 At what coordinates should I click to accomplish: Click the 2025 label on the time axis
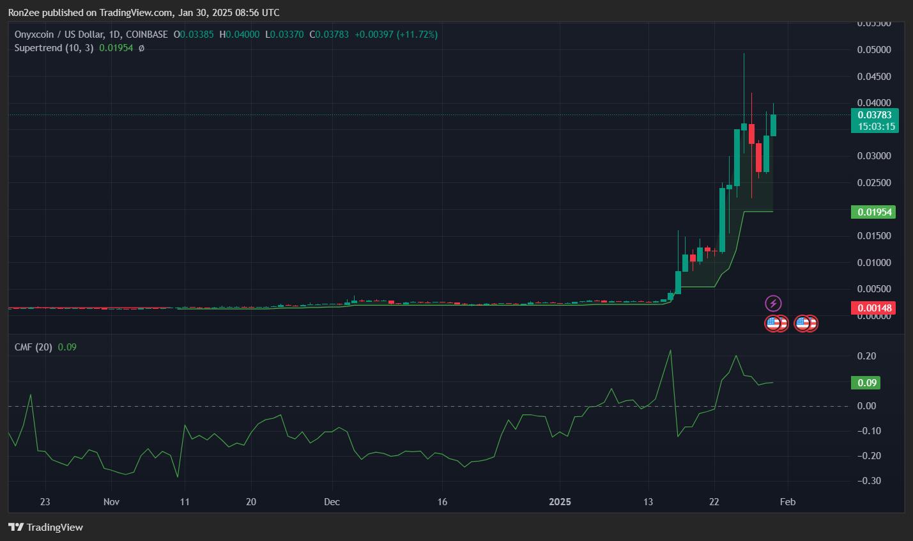[560, 502]
